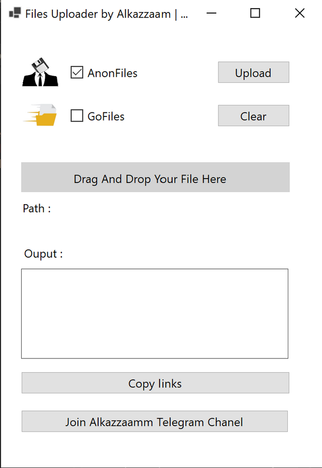The width and height of the screenshot is (322, 468).
Task: Uncheck the AnonFiles checkbox
Action: [x=77, y=73]
